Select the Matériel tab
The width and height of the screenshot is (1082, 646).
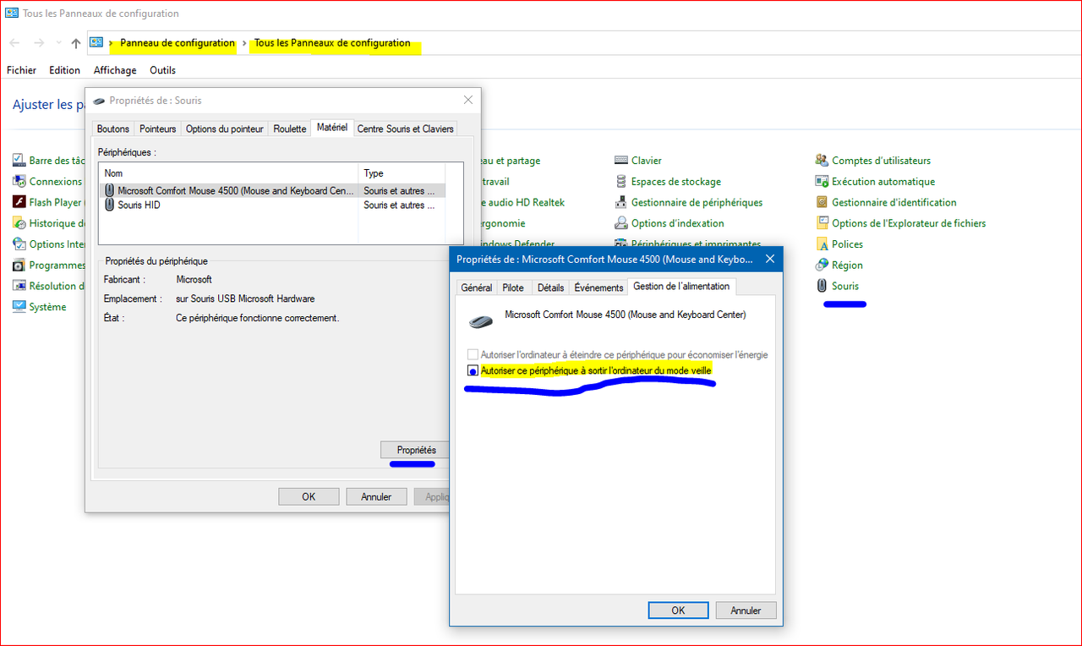click(x=332, y=128)
